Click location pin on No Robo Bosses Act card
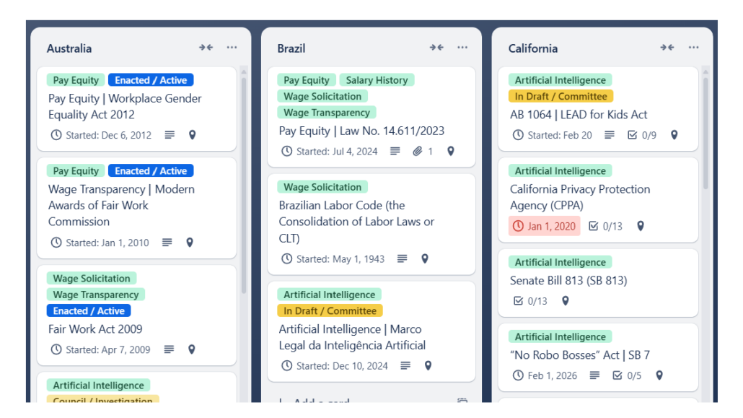 pos(659,375)
